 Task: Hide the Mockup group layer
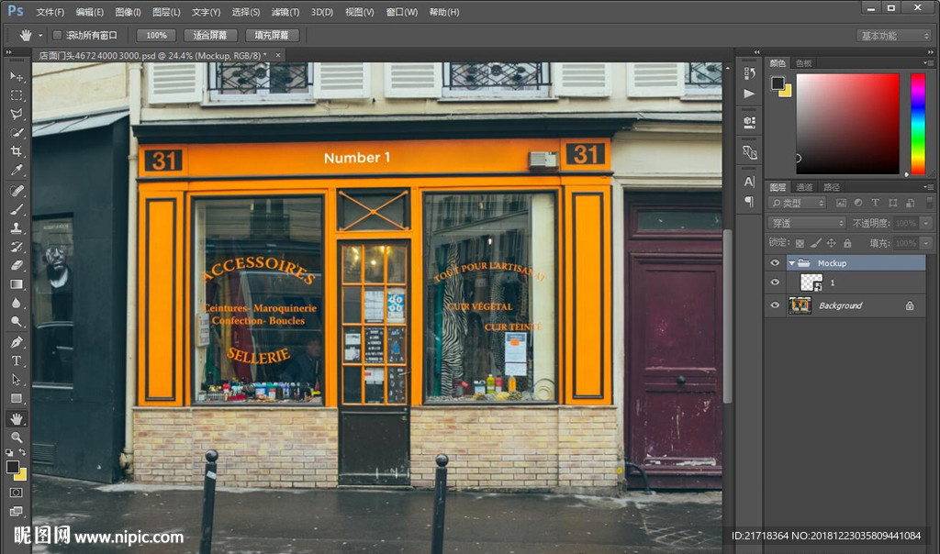(775, 263)
